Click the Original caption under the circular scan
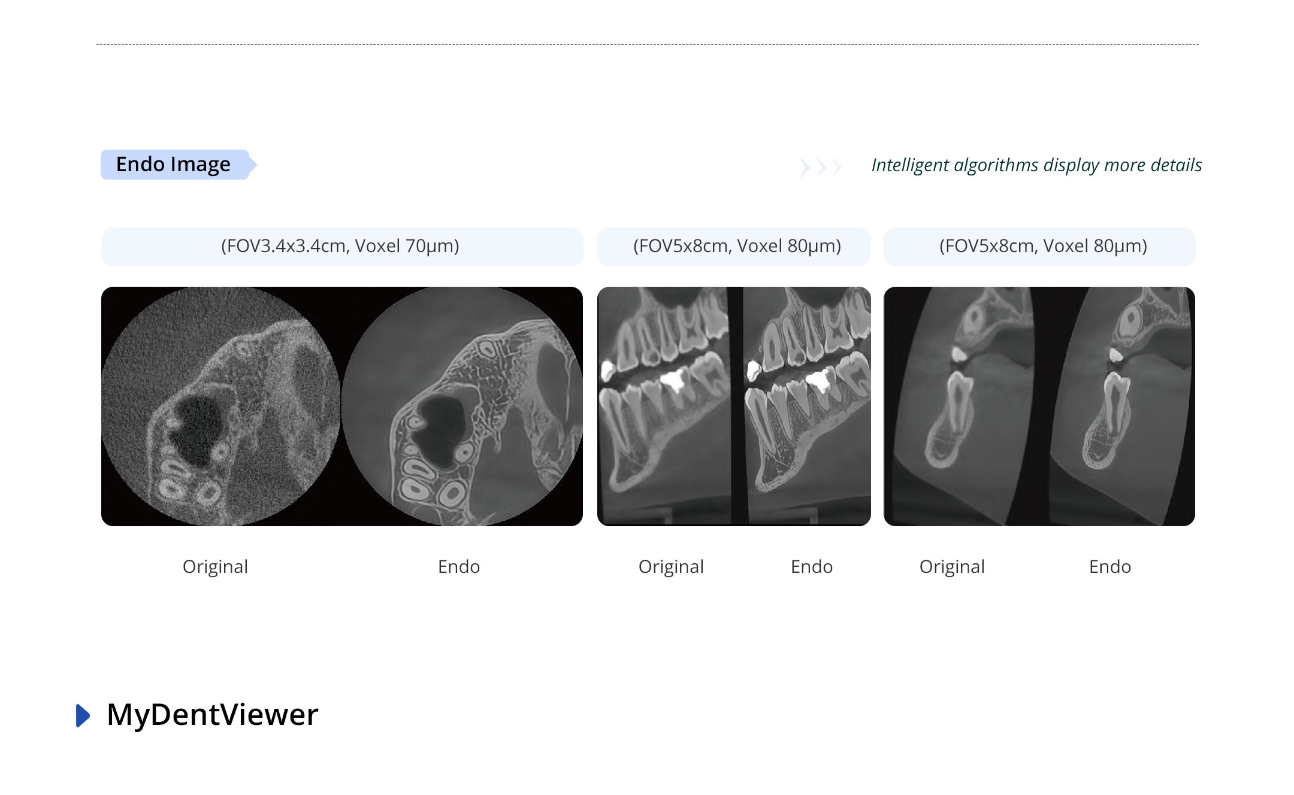The height and width of the screenshot is (795, 1294). click(x=215, y=567)
